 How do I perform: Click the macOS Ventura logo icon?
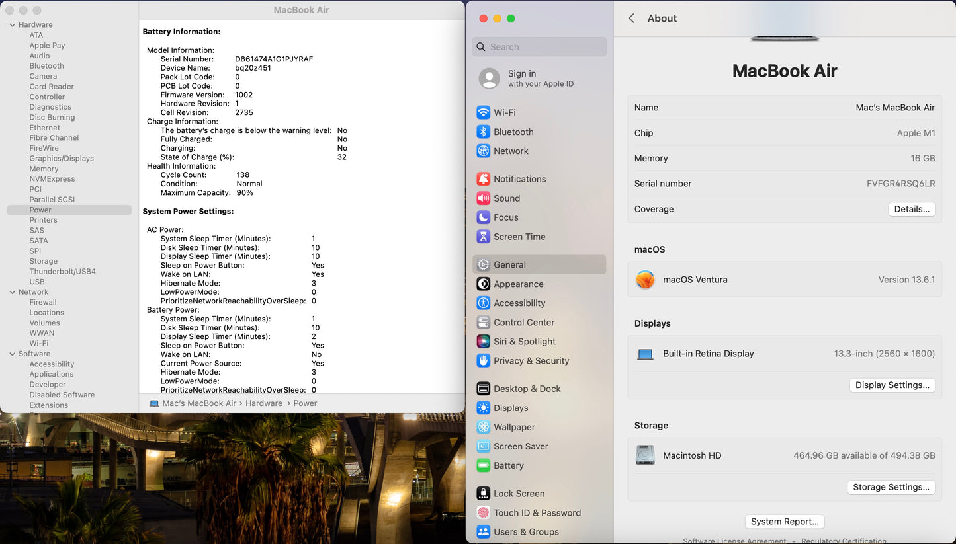click(x=645, y=280)
